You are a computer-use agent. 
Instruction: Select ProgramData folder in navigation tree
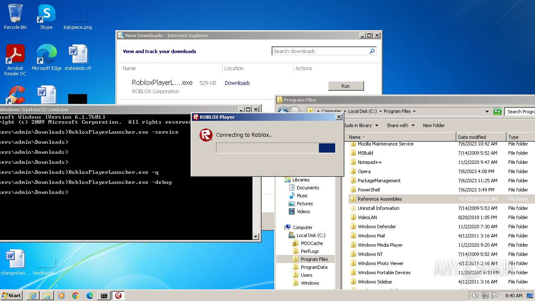(x=313, y=267)
